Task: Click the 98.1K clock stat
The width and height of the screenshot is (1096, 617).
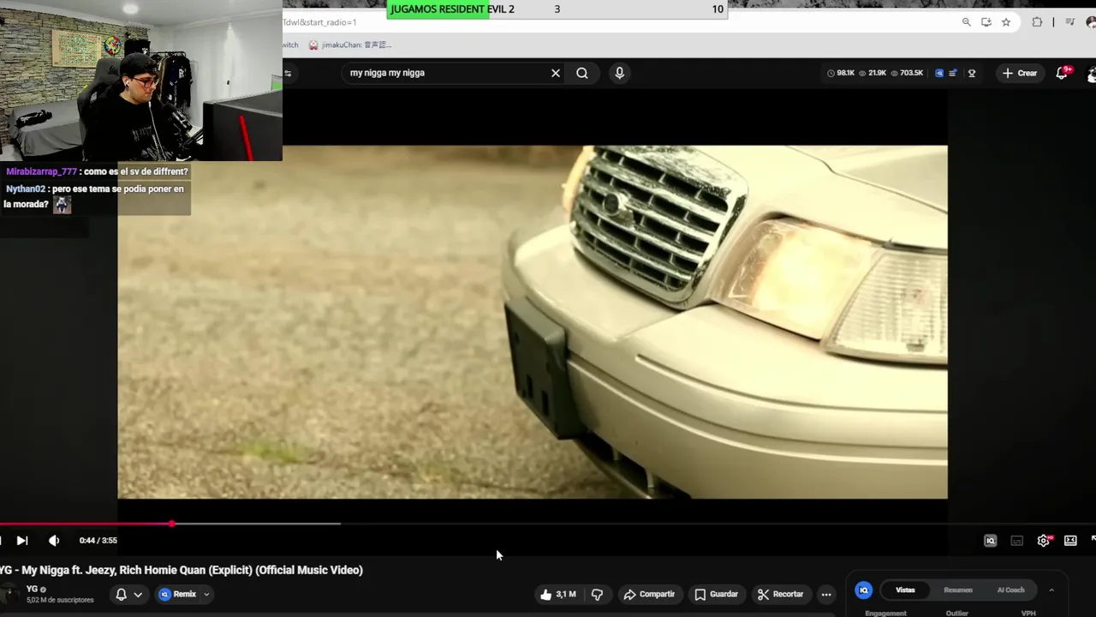Action: [841, 73]
